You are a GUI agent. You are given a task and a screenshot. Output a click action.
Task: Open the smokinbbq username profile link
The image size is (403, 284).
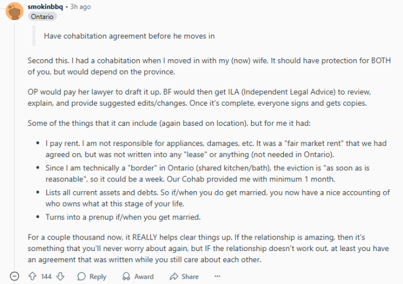pos(45,7)
